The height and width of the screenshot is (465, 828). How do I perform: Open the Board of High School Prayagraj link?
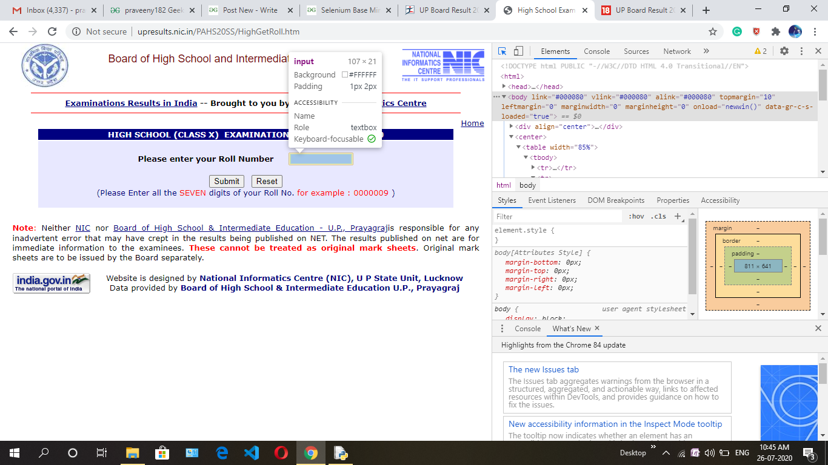click(x=250, y=228)
